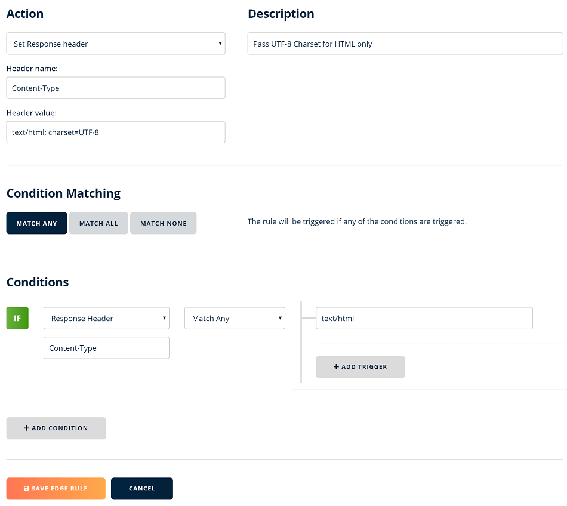The image size is (567, 506).
Task: Click the plus icon on Add Condition
Action: point(26,428)
